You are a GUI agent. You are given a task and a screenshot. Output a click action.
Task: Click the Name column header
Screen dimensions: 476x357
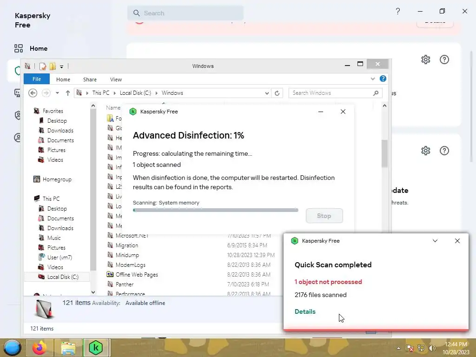click(113, 108)
